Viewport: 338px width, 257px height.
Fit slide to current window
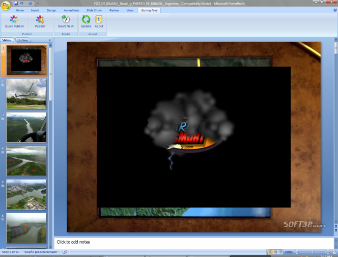334,252
